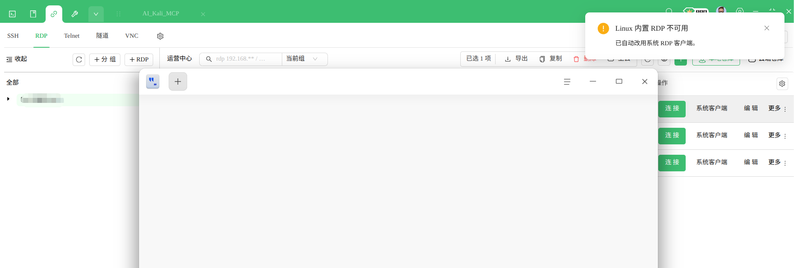Image resolution: width=794 pixels, height=268 pixels.
Task: Open the user avatar in top bar
Action: [x=721, y=10]
